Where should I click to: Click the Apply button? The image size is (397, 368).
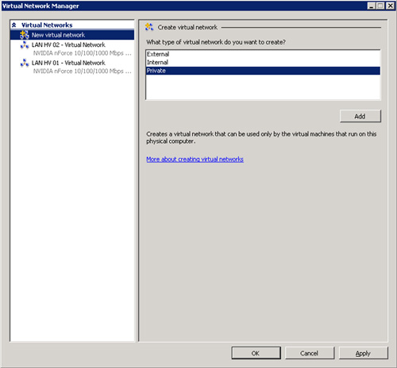(x=363, y=353)
